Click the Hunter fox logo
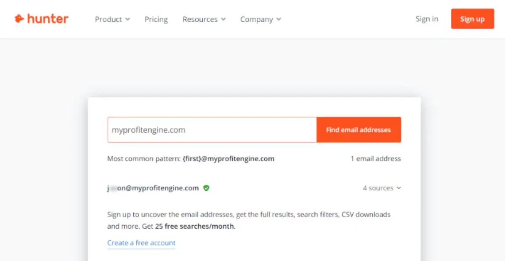The height and width of the screenshot is (261, 505). [18, 18]
